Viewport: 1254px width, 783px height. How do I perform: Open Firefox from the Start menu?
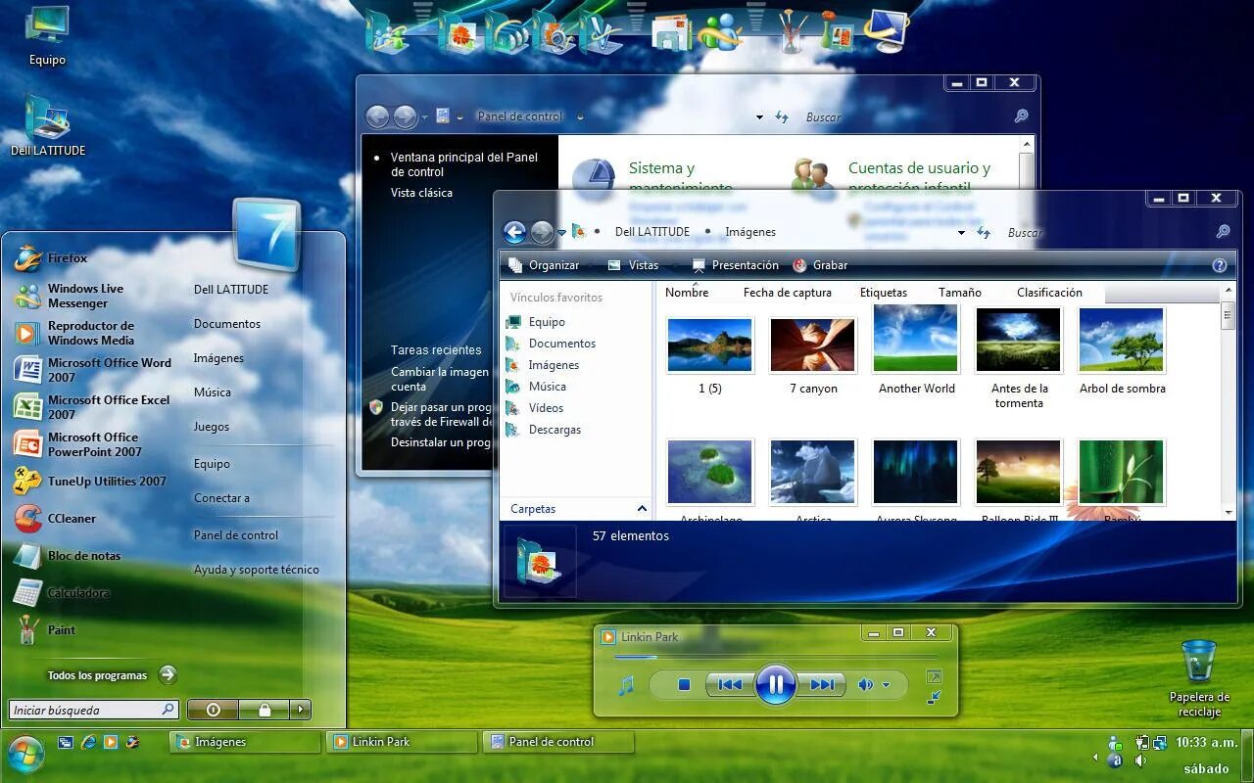[x=52, y=258]
